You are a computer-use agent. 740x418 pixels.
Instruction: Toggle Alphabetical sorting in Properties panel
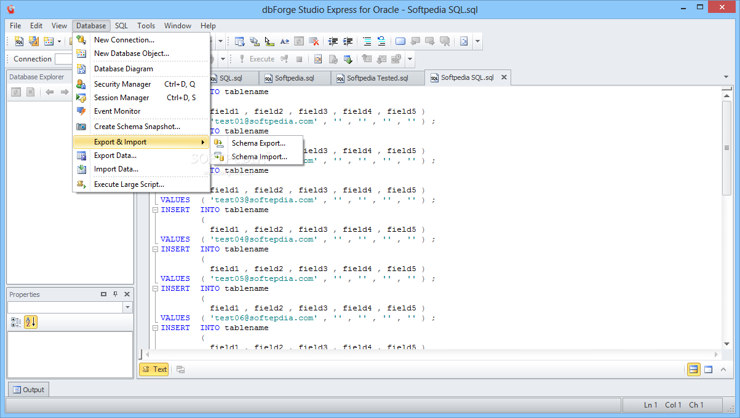coord(31,322)
